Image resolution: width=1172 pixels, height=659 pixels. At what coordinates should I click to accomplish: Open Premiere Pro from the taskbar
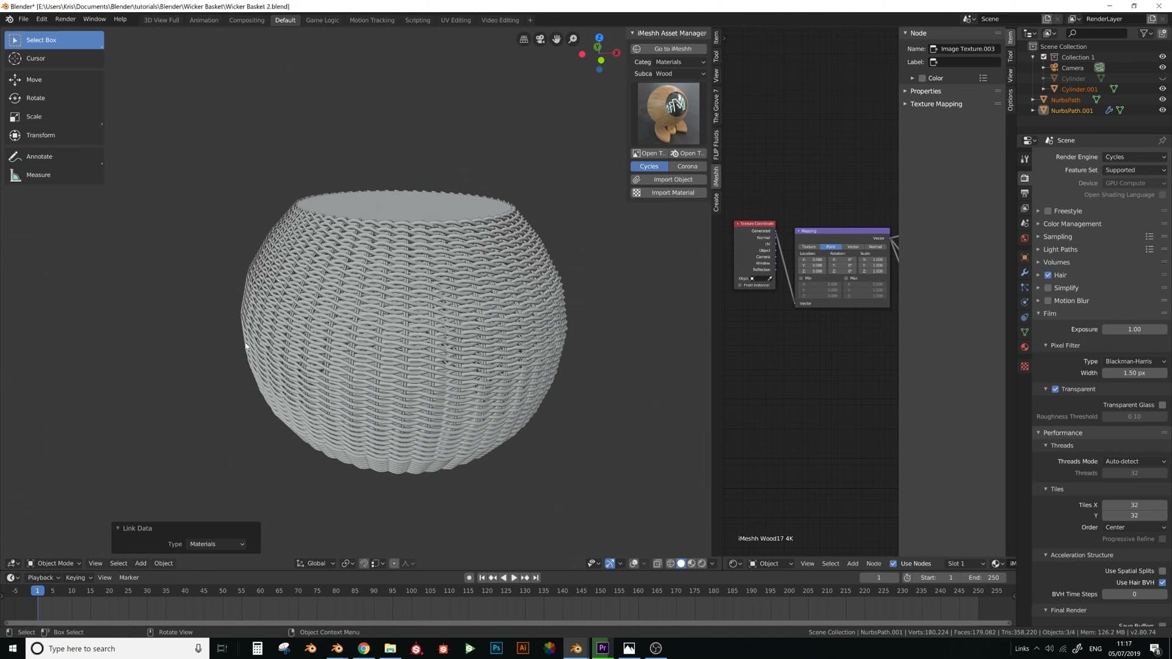pos(602,648)
